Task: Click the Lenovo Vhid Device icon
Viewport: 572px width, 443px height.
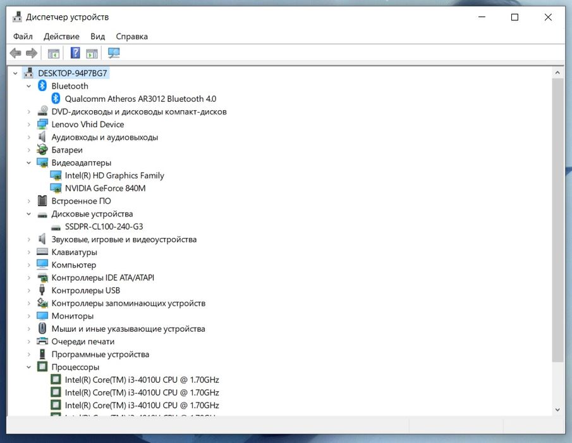Action: 42,124
